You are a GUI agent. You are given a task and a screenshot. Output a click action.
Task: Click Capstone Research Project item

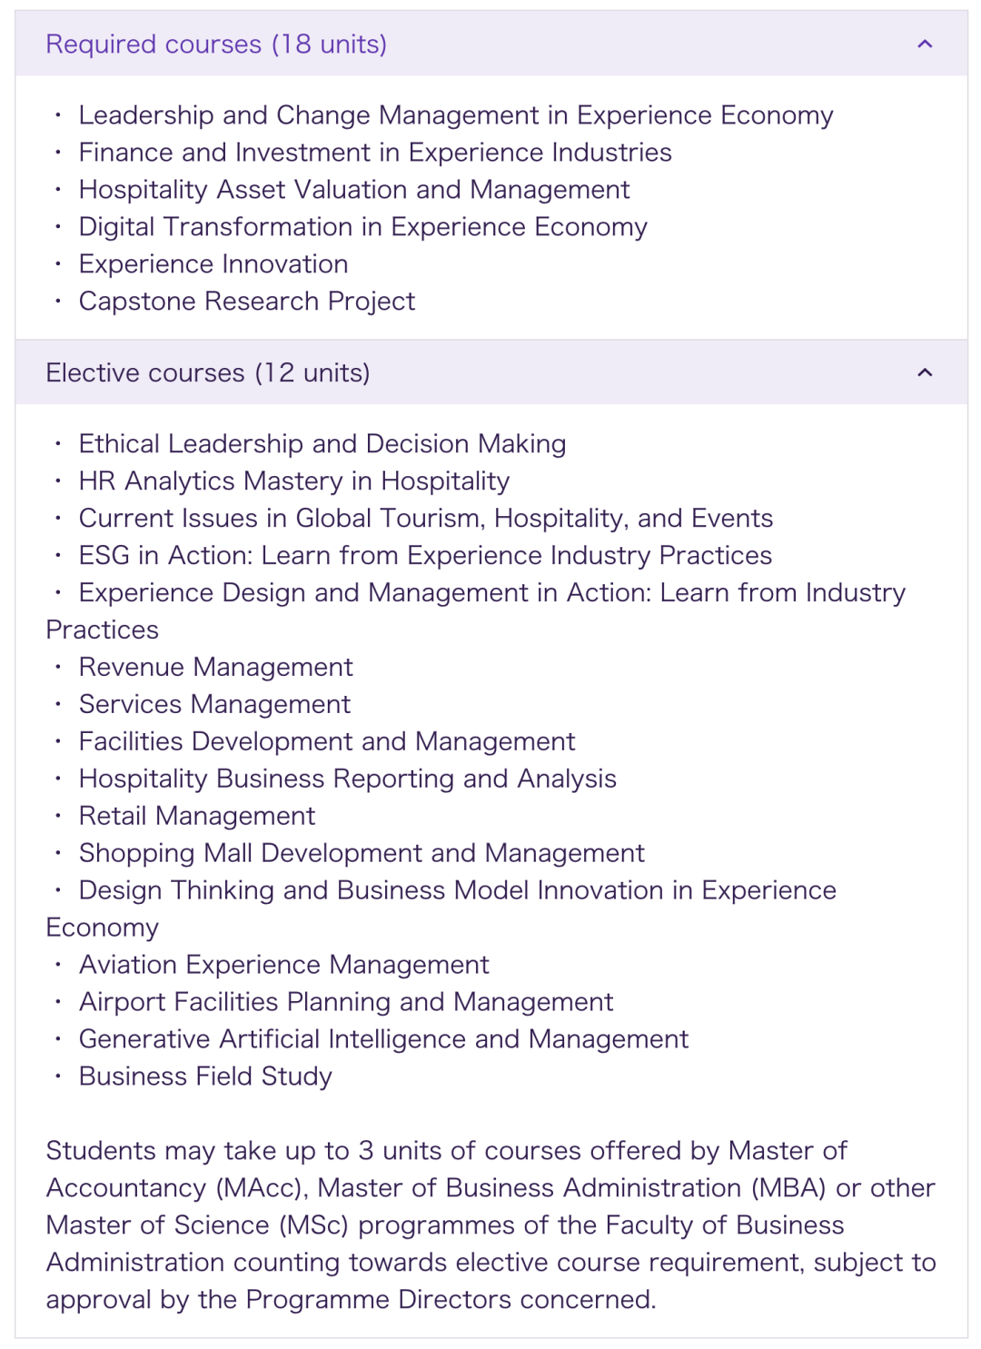click(x=246, y=302)
